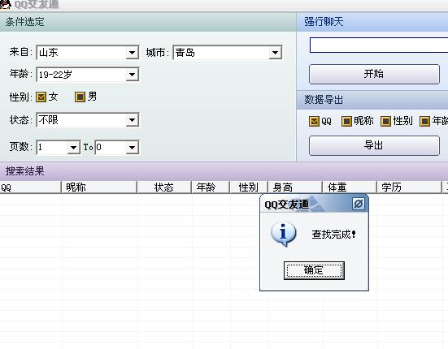The width and height of the screenshot is (448, 349).
Task: Click the 强行聊天 panel header
Action: point(372,22)
